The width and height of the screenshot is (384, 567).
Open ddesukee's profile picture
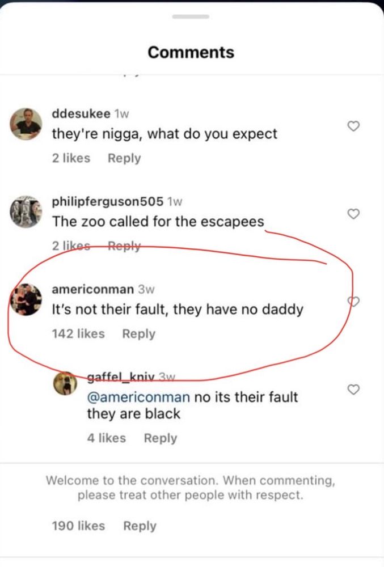pos(27,122)
